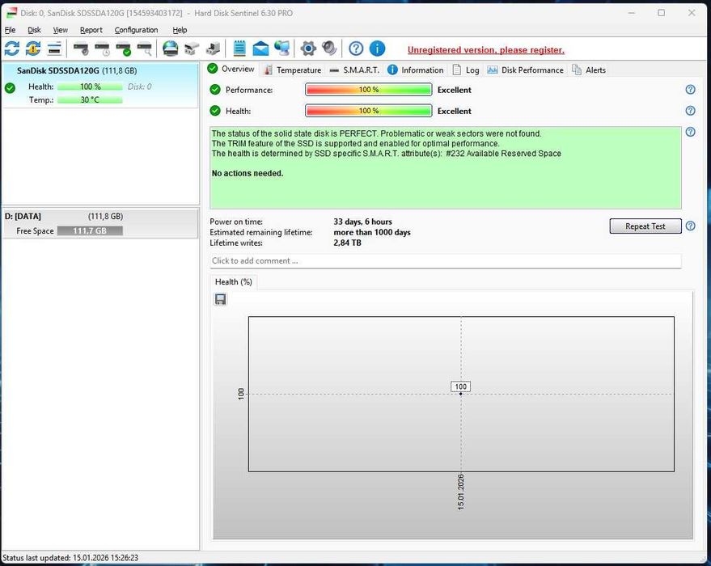
Task: Click help icon beside Performance bar
Action: [690, 90]
